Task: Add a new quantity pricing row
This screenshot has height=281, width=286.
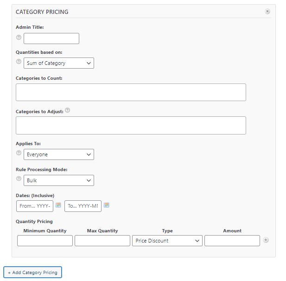Action: 266,240
